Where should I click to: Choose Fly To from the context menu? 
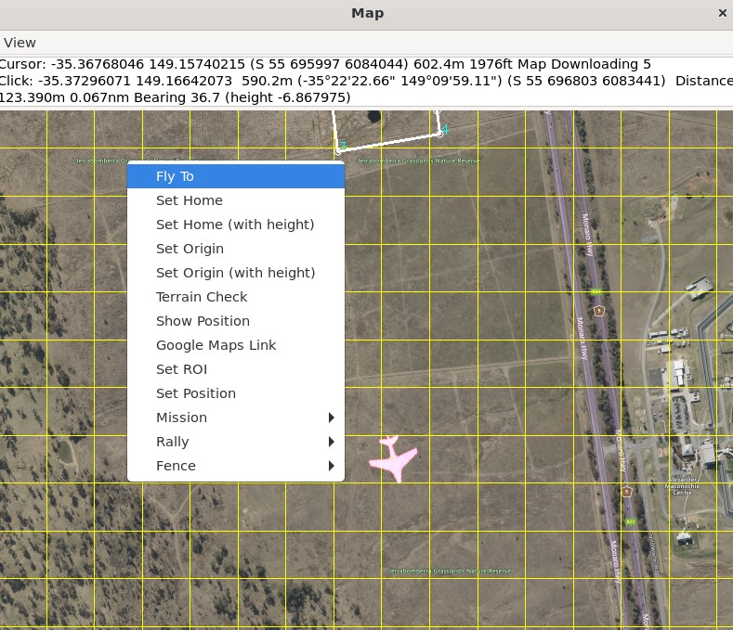click(175, 176)
